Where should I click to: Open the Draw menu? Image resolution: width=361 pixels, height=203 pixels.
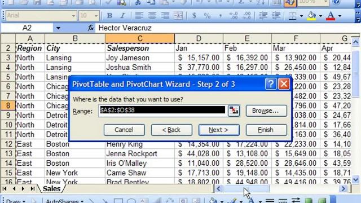tap(15, 201)
